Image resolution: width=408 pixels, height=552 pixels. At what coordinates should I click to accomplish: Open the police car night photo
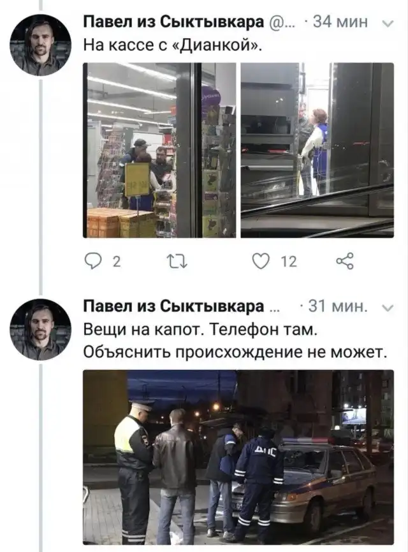[x=238, y=458]
